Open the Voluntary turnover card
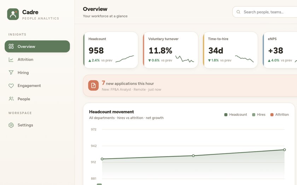The image size is (297, 185). pyautogui.click(x=170, y=50)
